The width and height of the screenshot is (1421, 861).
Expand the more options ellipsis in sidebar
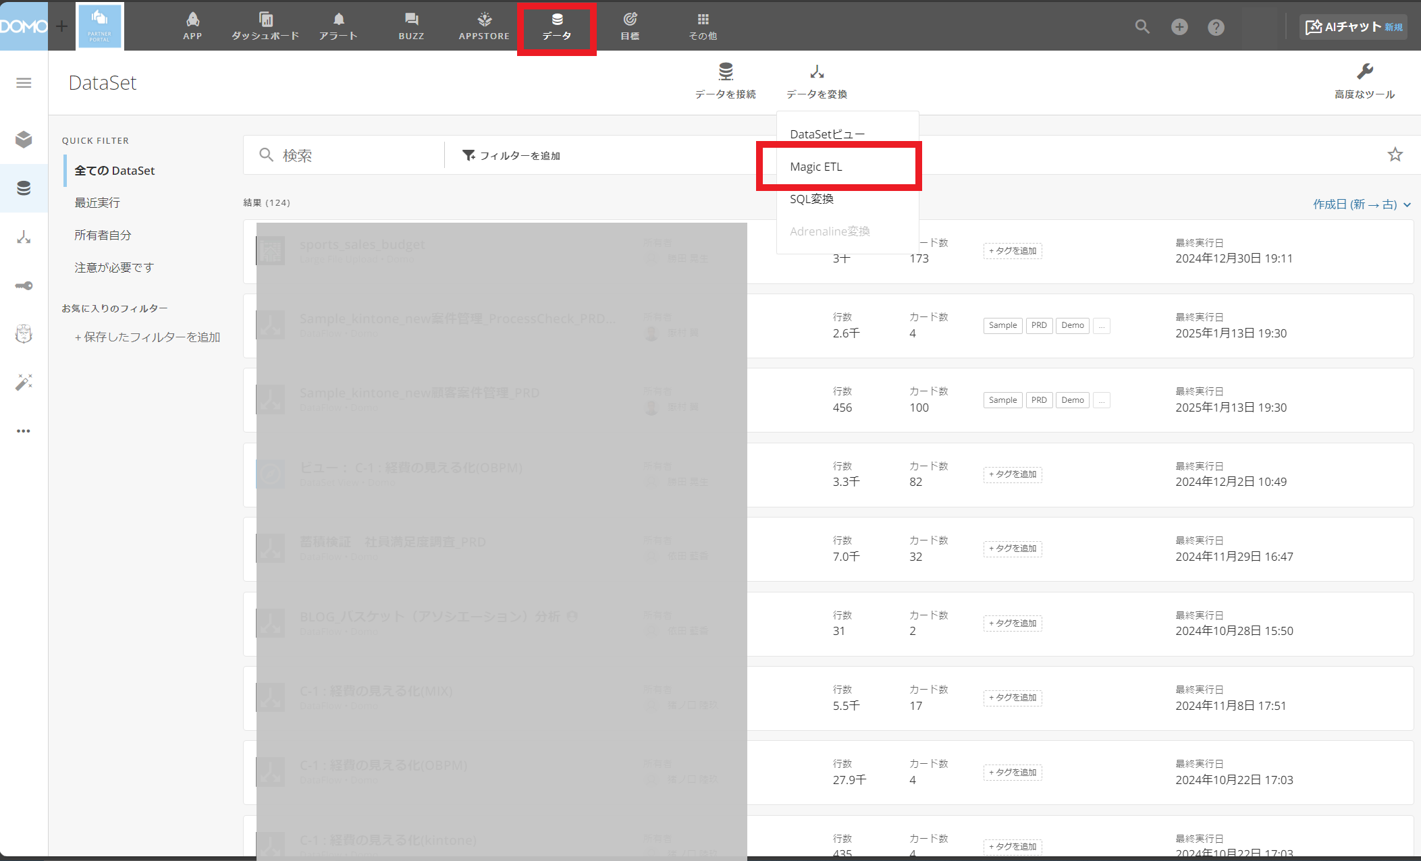coord(24,431)
